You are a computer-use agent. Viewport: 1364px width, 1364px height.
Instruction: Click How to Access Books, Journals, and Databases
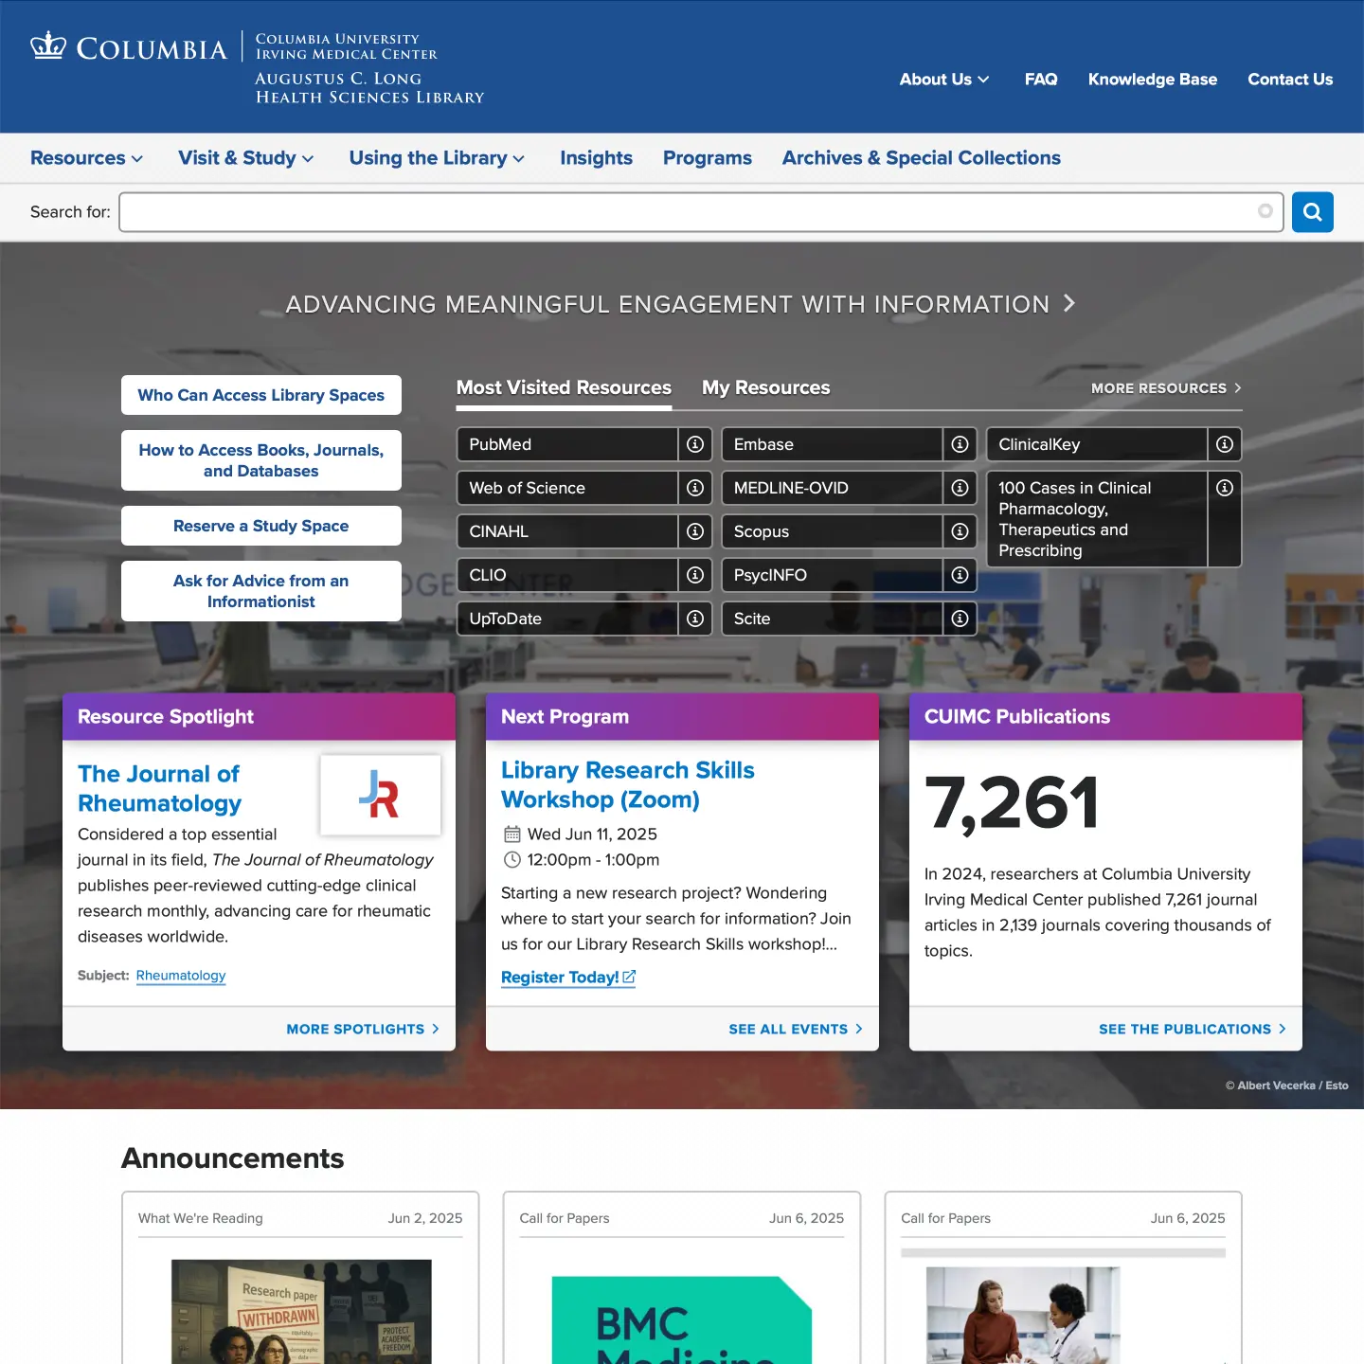click(261, 460)
